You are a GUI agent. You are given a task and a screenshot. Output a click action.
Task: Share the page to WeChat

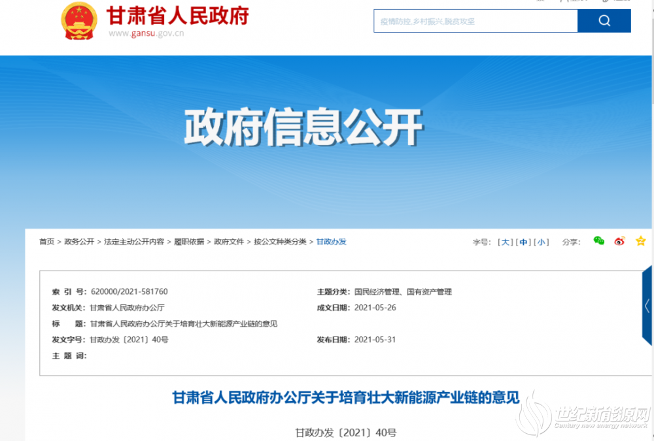click(x=598, y=241)
